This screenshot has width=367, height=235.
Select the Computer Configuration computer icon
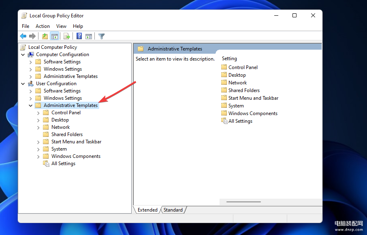coord(31,55)
